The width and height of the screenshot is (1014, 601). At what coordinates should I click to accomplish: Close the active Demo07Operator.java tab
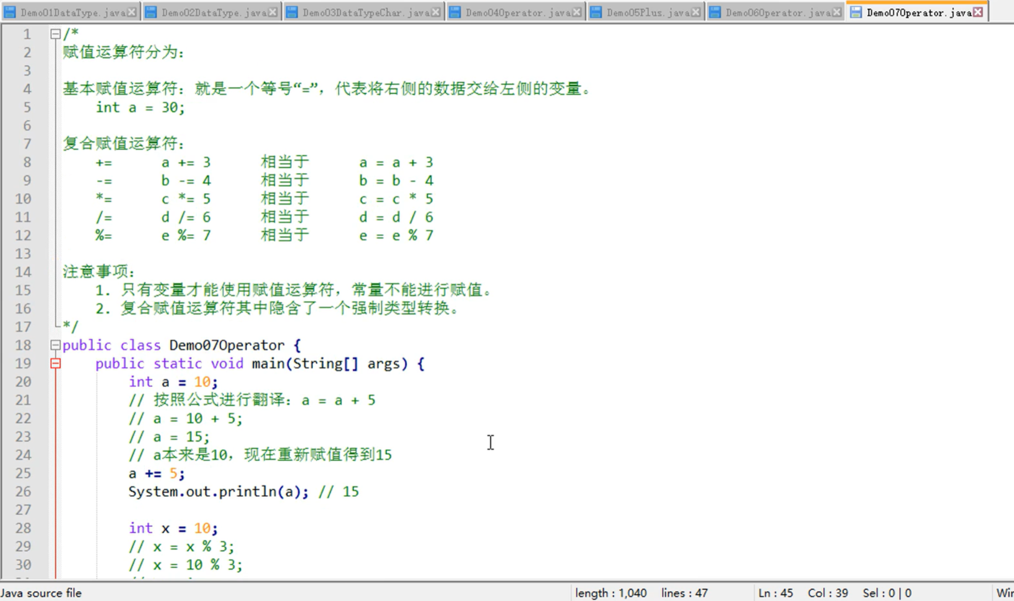(978, 12)
